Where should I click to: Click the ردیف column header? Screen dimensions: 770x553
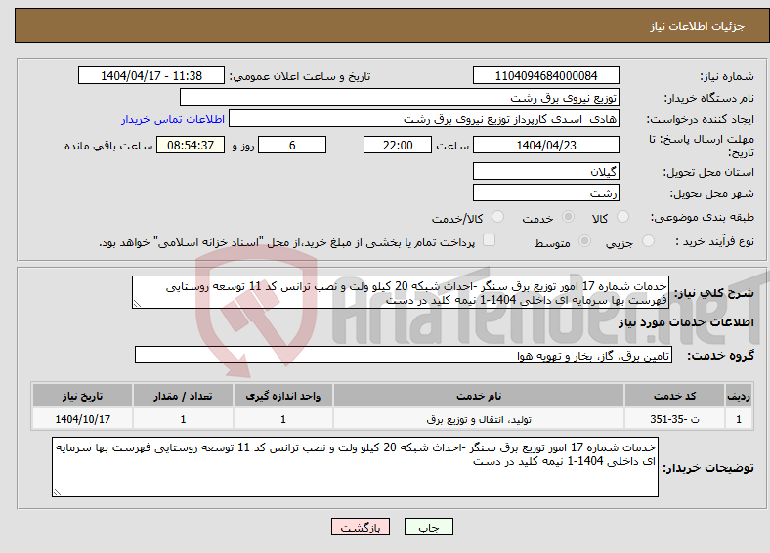pyautogui.click(x=739, y=396)
